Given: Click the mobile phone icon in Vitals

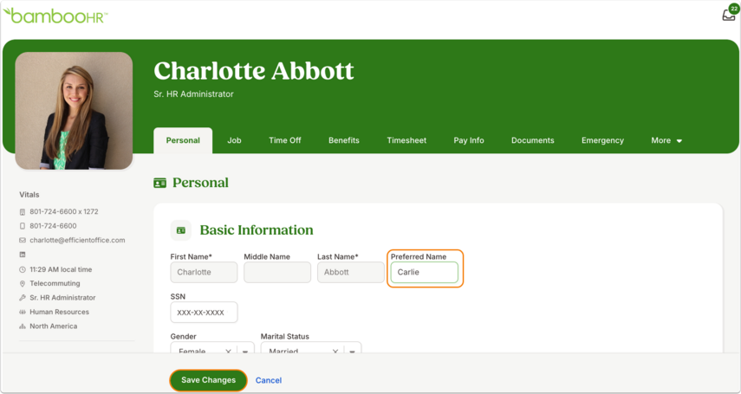Looking at the screenshot, I should coord(23,226).
